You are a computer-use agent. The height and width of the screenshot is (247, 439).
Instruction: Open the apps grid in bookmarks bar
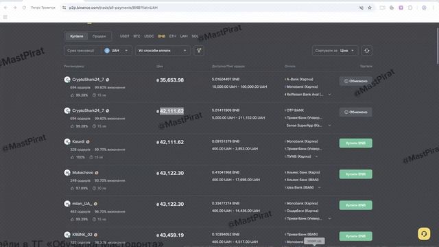tap(5, 17)
